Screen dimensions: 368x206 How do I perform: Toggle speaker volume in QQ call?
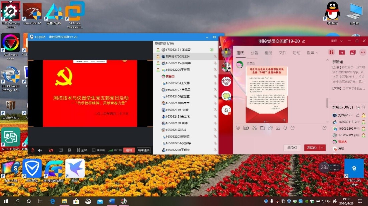pyautogui.click(x=40, y=150)
